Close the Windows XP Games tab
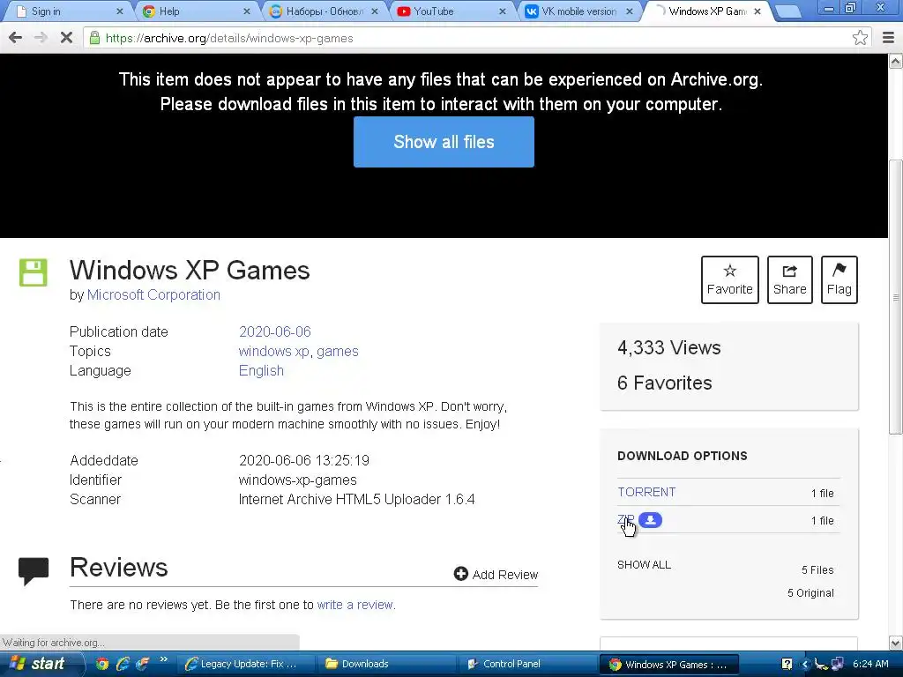 [757, 11]
